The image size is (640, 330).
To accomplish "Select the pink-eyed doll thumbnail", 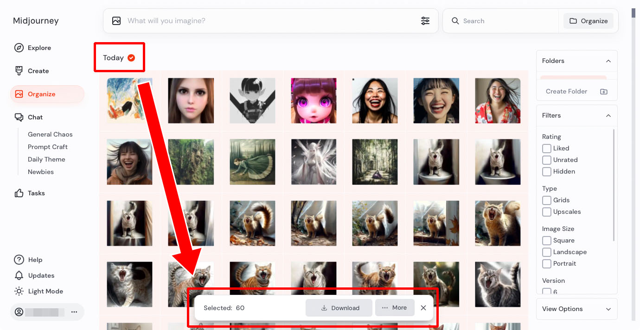I will [314, 100].
